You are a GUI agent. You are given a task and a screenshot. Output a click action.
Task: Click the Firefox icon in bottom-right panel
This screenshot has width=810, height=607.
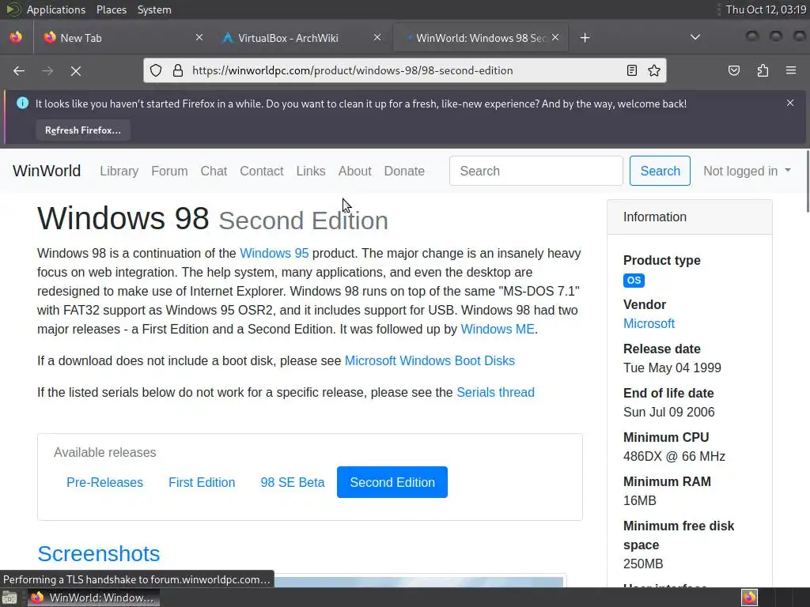[749, 598]
